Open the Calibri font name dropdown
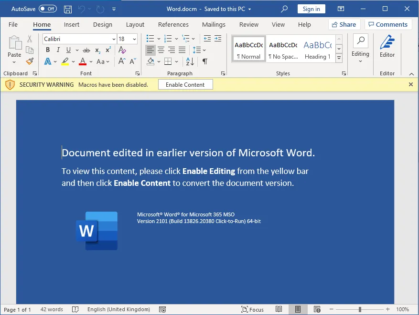 click(x=114, y=39)
